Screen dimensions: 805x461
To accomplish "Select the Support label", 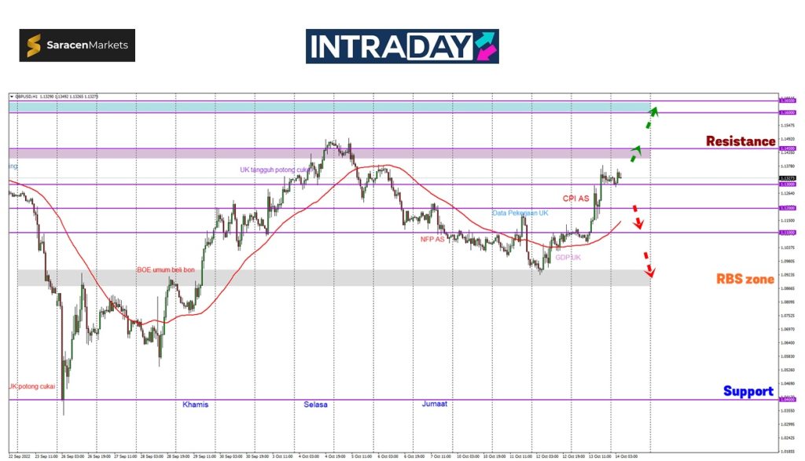I will tap(748, 391).
